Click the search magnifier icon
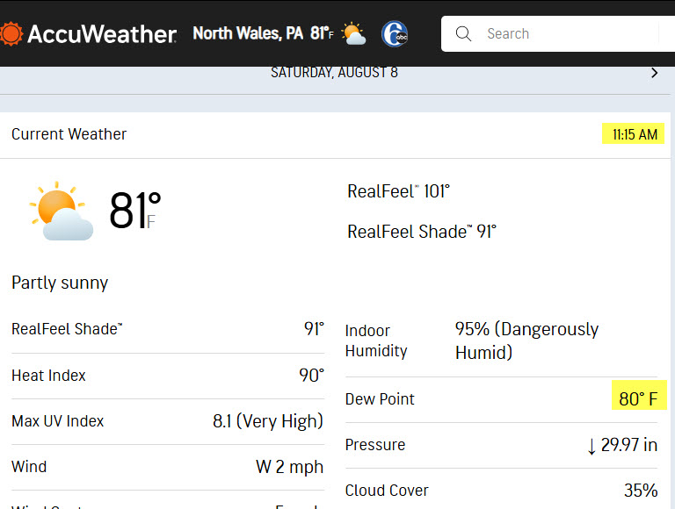 pyautogui.click(x=463, y=33)
